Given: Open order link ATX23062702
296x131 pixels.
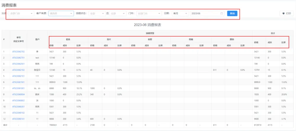Looking at the screenshot, I should click(x=18, y=51).
